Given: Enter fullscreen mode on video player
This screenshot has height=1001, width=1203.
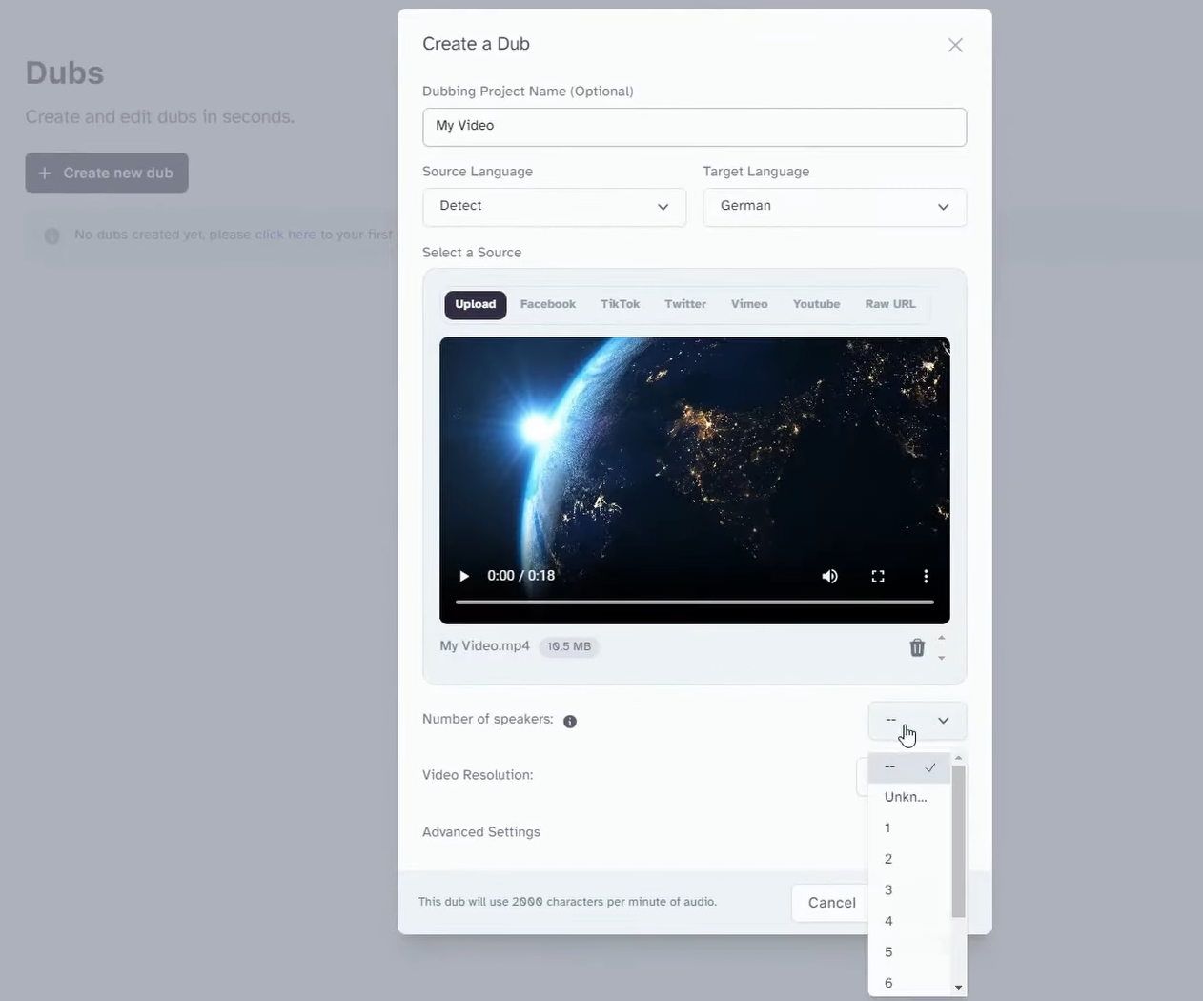Looking at the screenshot, I should [x=878, y=576].
